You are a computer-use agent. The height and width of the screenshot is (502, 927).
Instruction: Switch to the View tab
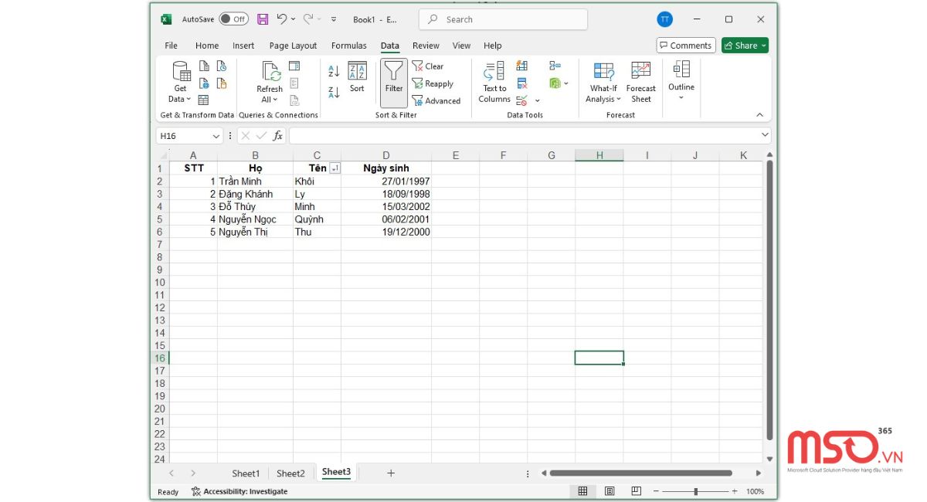click(x=461, y=46)
